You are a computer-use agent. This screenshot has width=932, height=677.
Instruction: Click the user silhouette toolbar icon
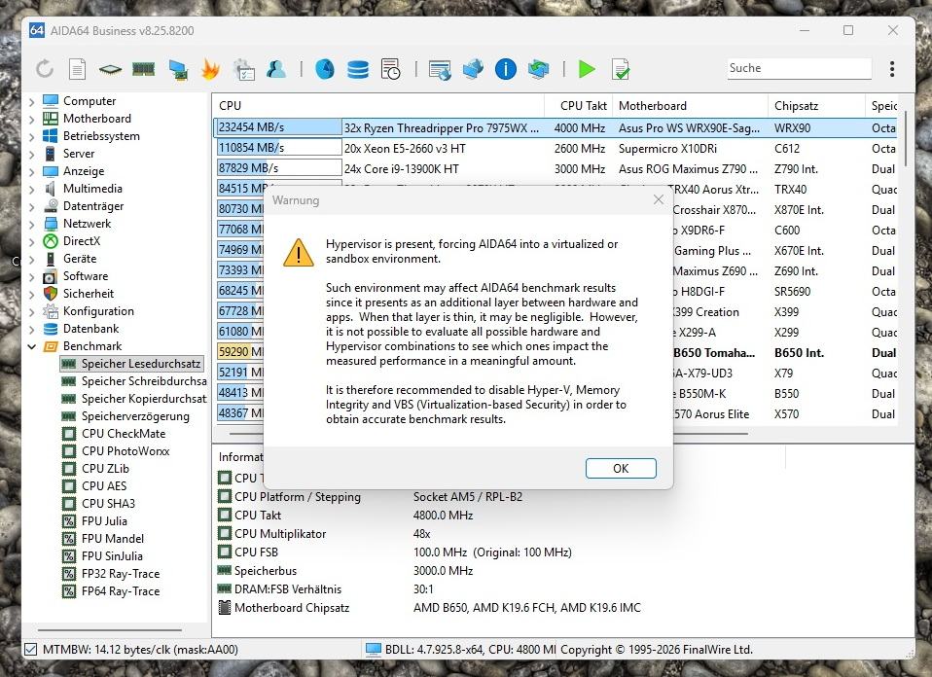point(276,69)
